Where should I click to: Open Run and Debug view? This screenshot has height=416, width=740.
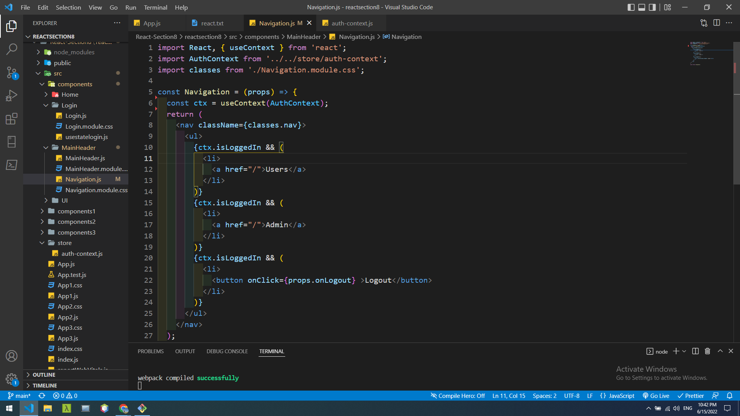pyautogui.click(x=12, y=96)
